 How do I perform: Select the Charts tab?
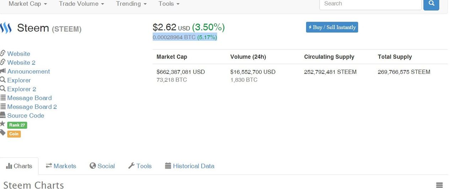coord(19,166)
